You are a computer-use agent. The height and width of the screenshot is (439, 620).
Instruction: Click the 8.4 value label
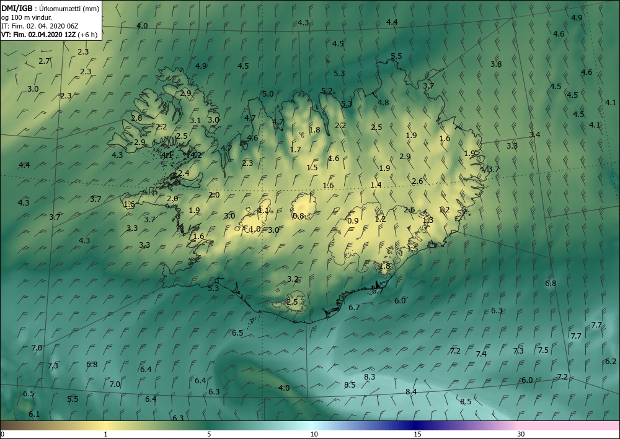point(411,391)
